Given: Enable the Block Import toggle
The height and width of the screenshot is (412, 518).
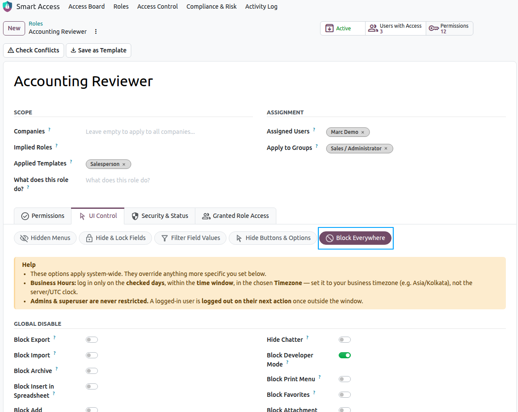Looking at the screenshot, I should click(92, 355).
